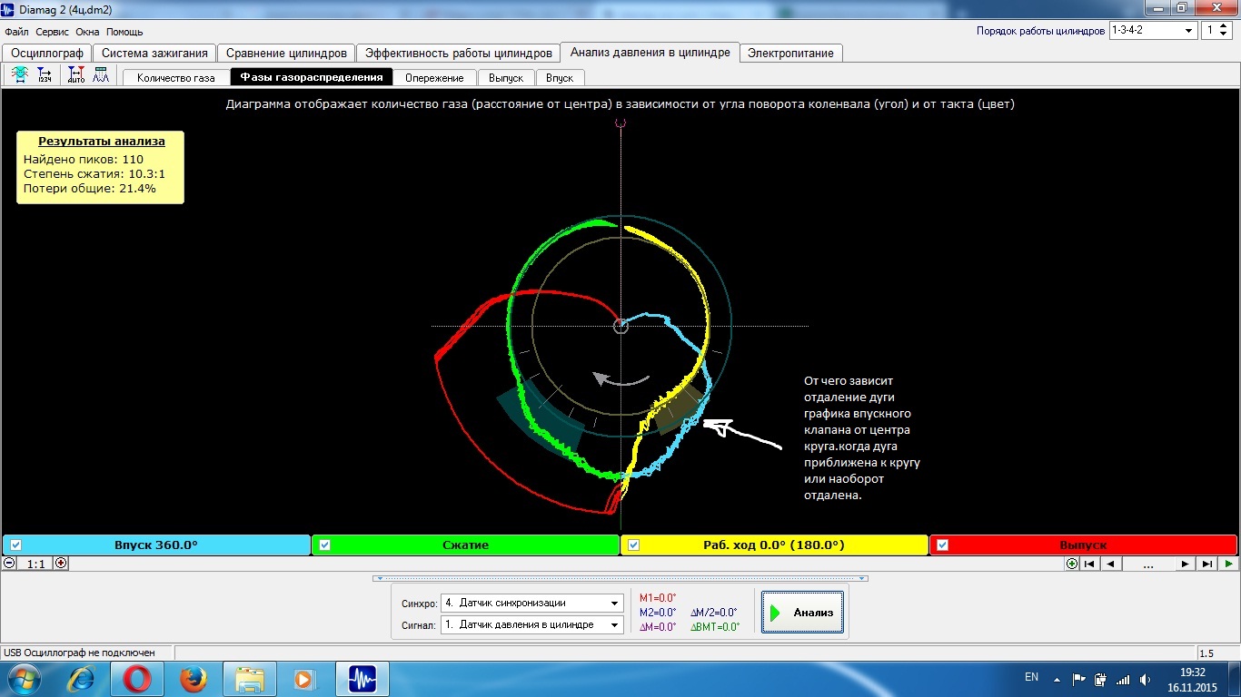
Task: Open the Окна menu
Action: (87, 32)
